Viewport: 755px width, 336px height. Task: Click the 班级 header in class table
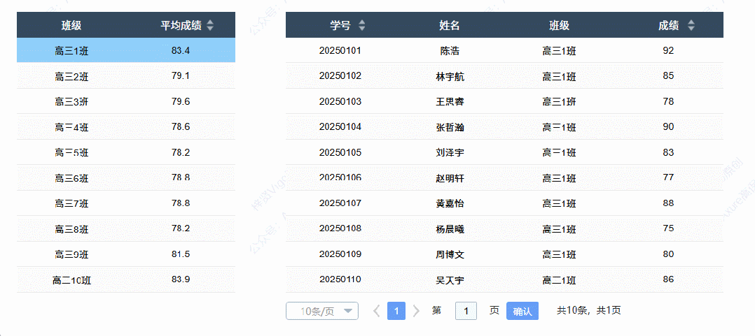[71, 25]
